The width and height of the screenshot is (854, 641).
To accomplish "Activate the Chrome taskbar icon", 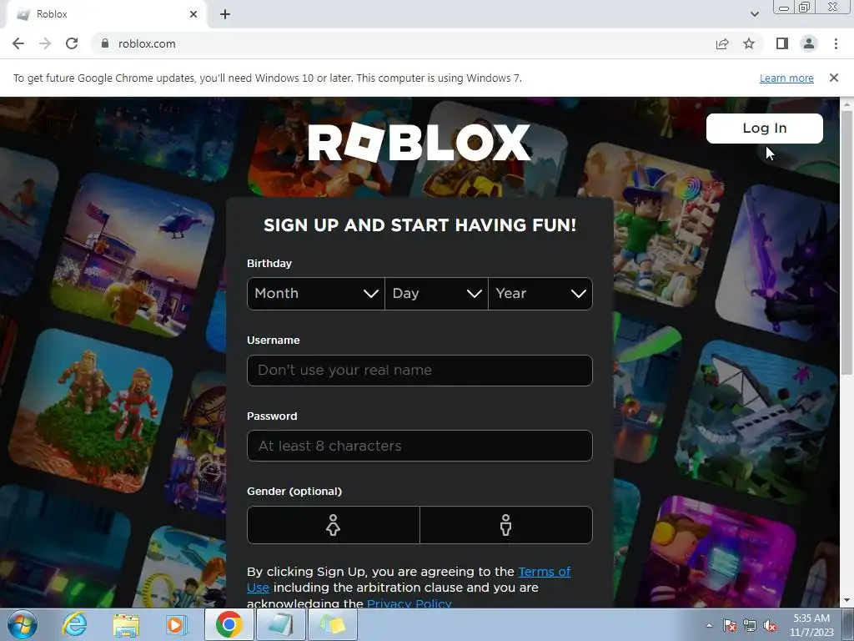I will tap(229, 624).
